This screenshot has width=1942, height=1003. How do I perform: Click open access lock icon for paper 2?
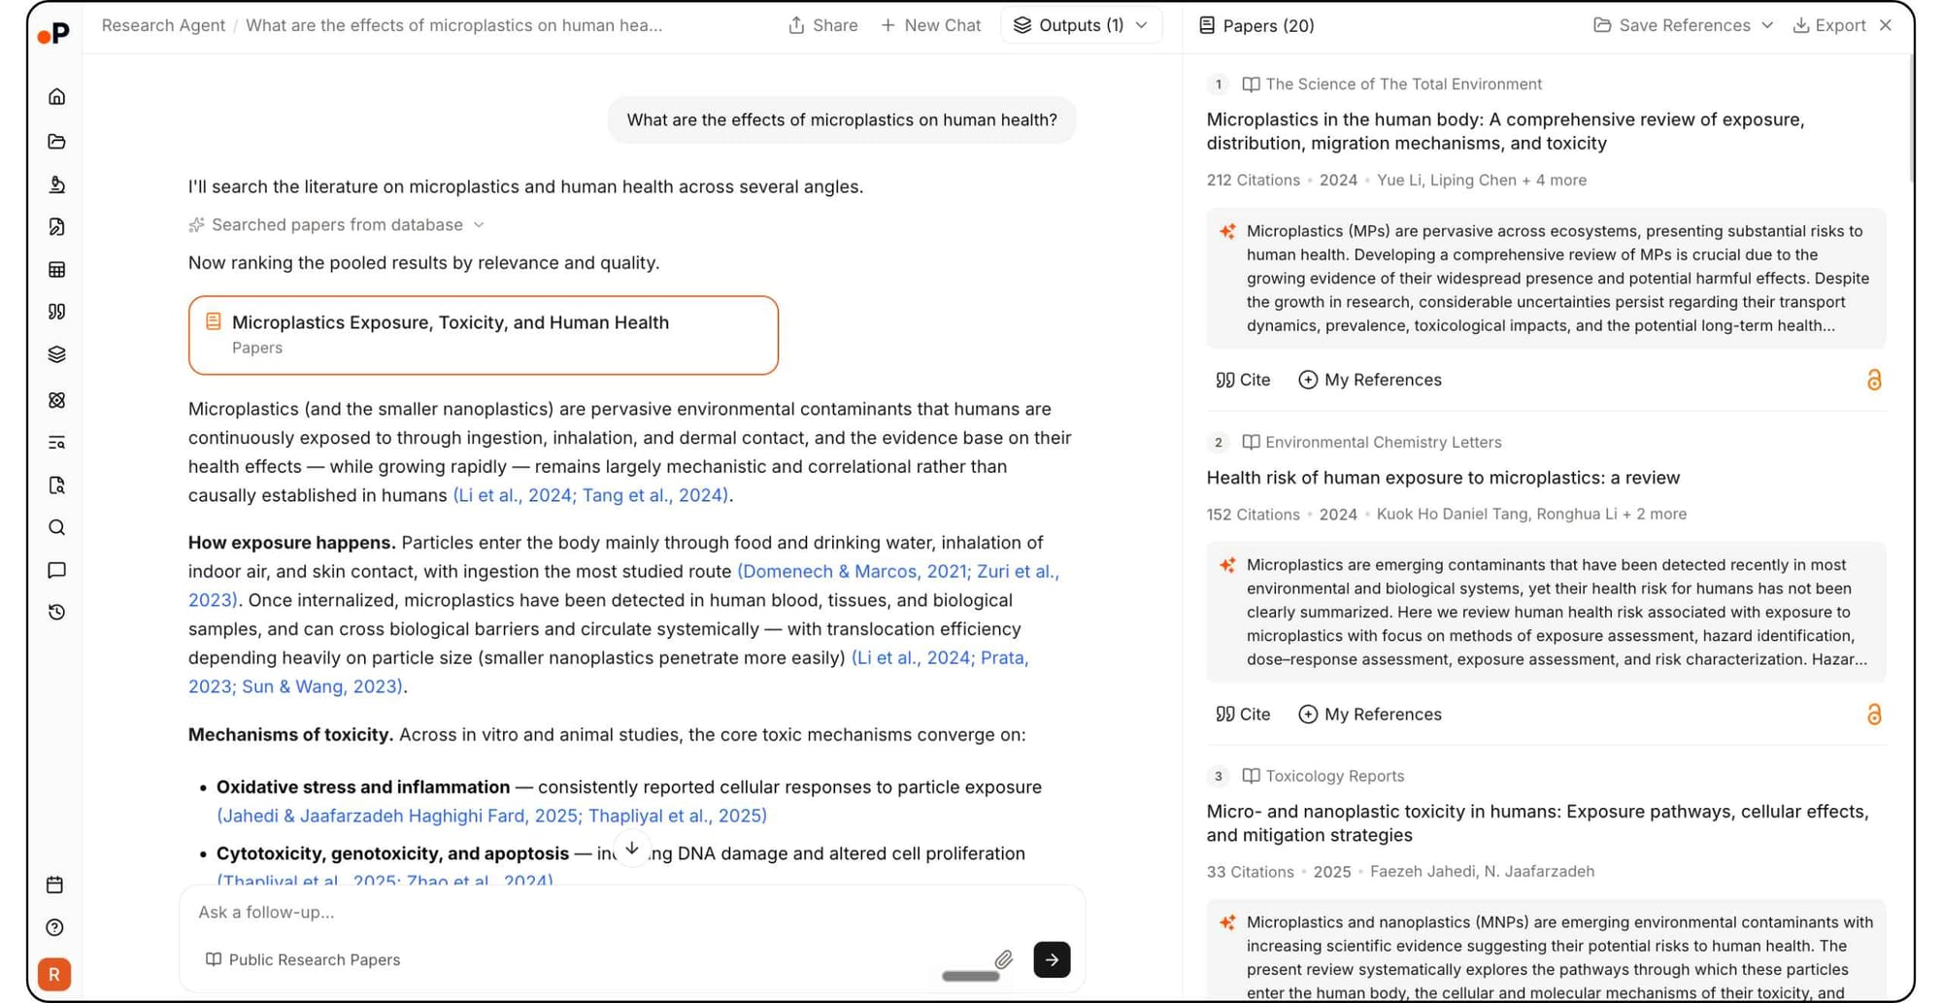point(1874,715)
